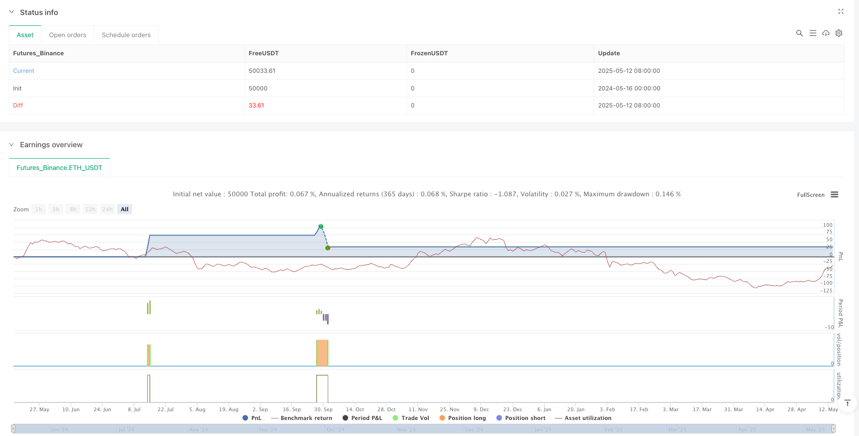859x436 pixels.
Task: Open the list view lines icon
Action: 812,33
